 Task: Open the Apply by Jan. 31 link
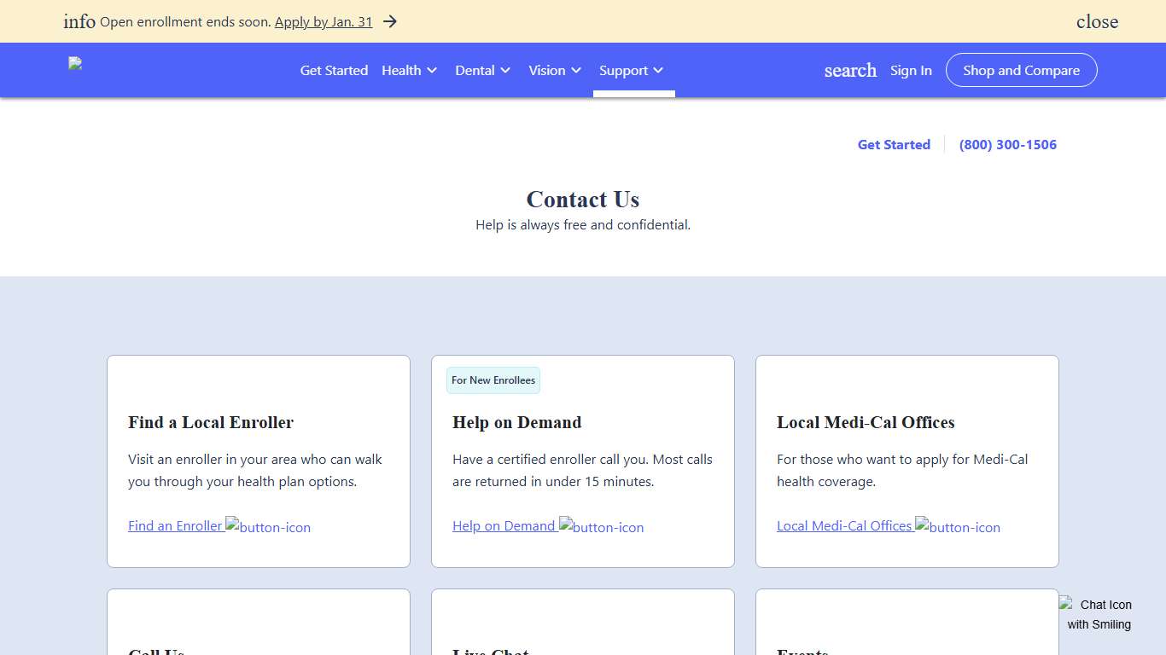[323, 21]
